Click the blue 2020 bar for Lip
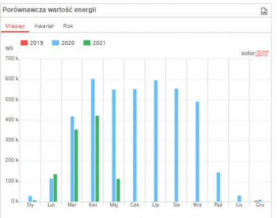This screenshot has width=277, height=218. pyautogui.click(x=156, y=141)
